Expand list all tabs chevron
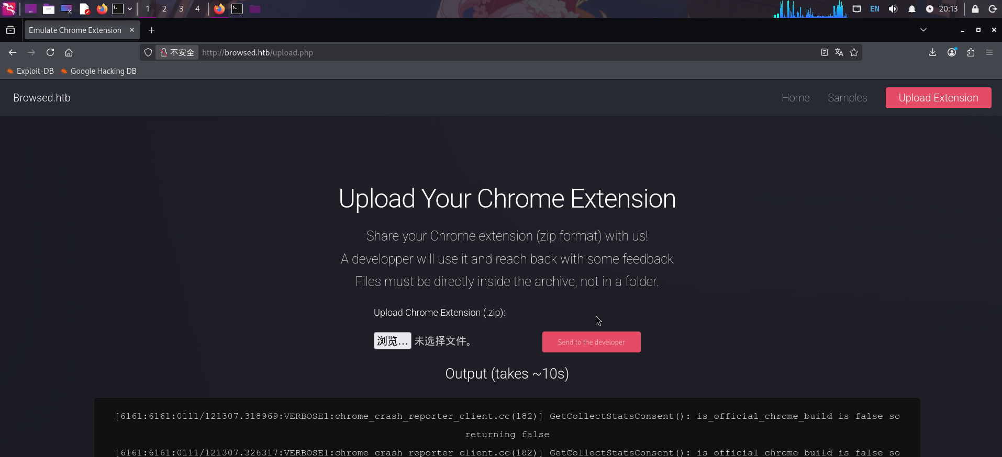The image size is (1002, 457). 923,30
